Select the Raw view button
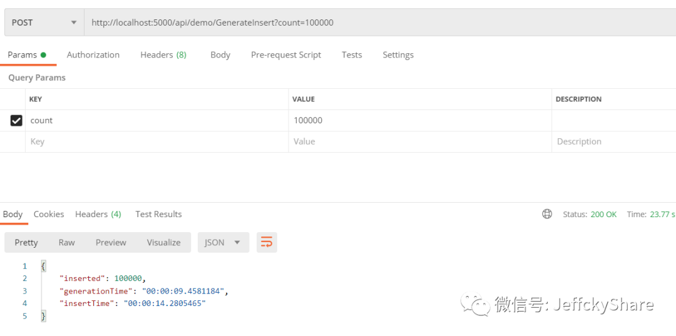This screenshot has height=336, width=676. 67,243
